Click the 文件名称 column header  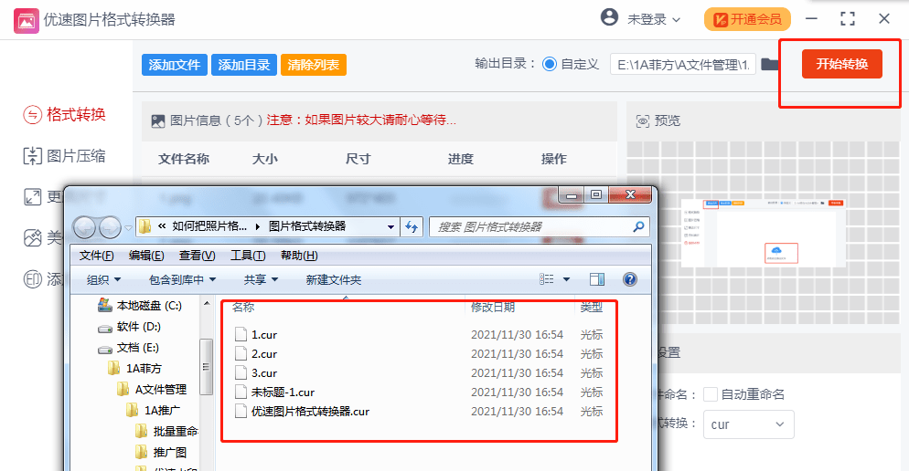pos(184,159)
